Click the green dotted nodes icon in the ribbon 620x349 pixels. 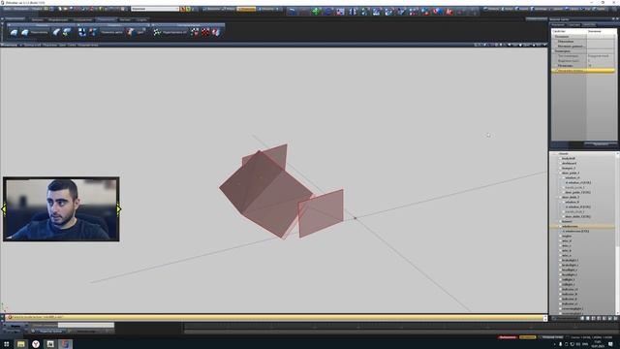click(157, 32)
